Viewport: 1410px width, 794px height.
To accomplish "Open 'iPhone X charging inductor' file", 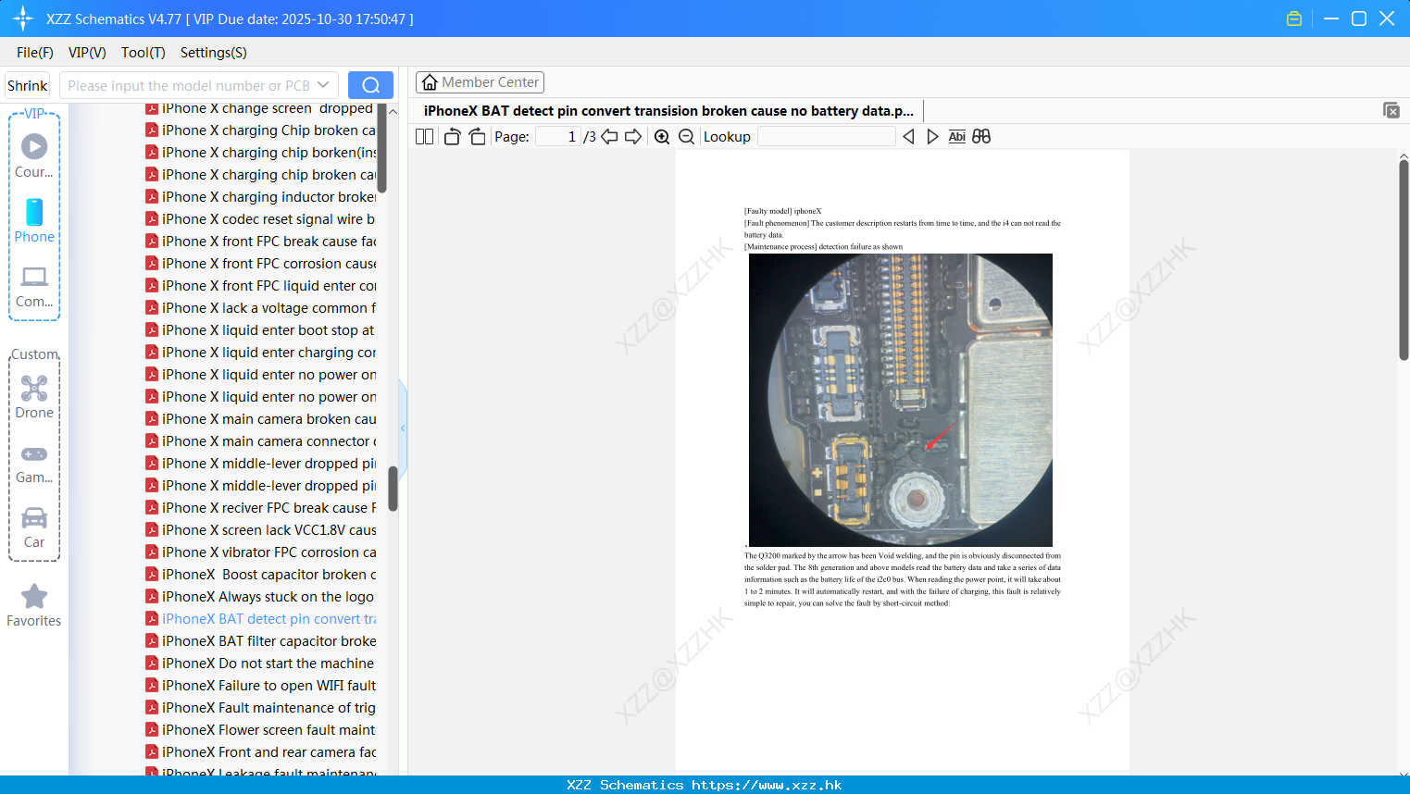I will pyautogui.click(x=261, y=197).
